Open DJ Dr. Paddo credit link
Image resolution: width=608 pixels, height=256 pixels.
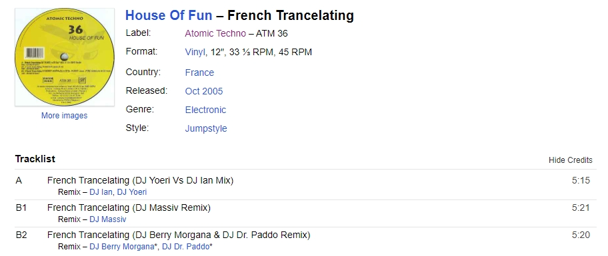point(185,247)
